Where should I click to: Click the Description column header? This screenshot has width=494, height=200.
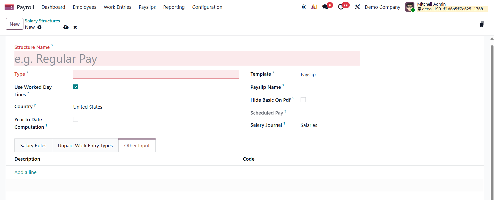27,159
